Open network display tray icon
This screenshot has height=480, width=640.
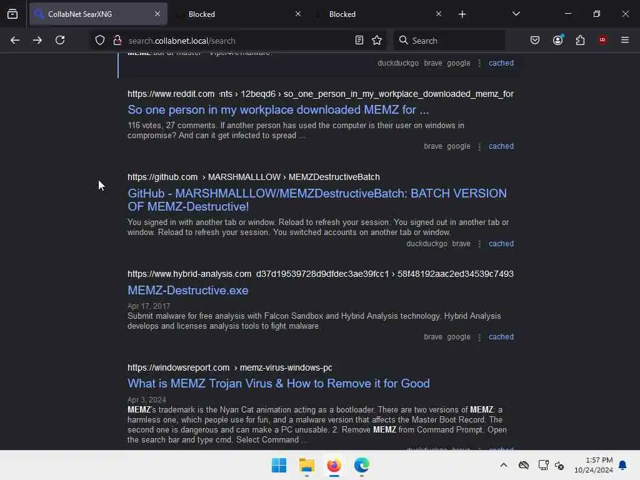click(543, 465)
